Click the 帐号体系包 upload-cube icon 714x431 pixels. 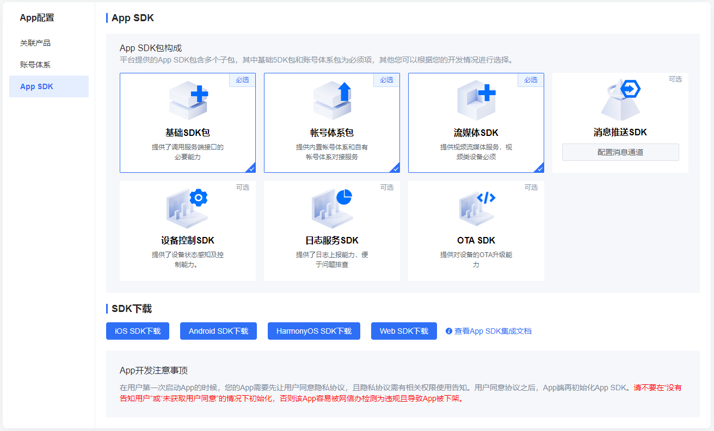(x=331, y=101)
